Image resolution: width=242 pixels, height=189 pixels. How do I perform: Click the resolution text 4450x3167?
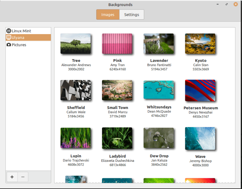click(201, 117)
